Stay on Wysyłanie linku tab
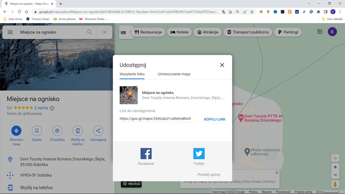The width and height of the screenshot is (345, 194). (132, 74)
